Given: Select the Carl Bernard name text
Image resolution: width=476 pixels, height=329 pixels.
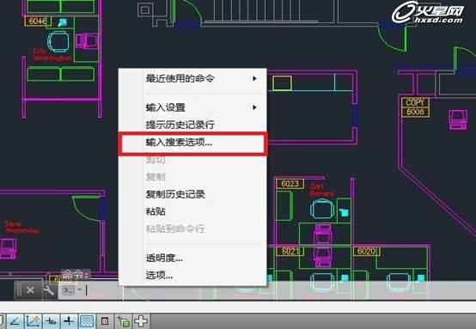Looking at the screenshot, I should tap(322, 190).
